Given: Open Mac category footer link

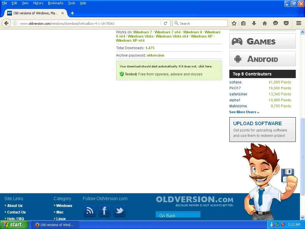Looking at the screenshot, I should coord(60,212).
